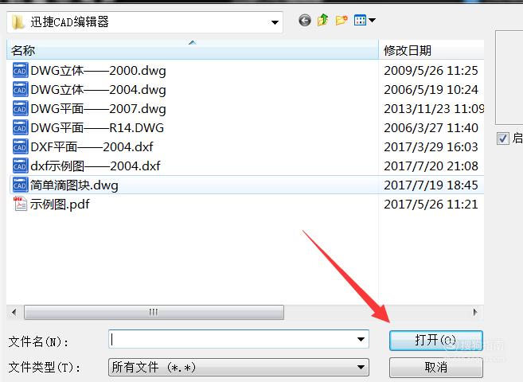
Task: Expand the 迅捷CAD编辑器 folder dropdown
Action: click(x=275, y=22)
